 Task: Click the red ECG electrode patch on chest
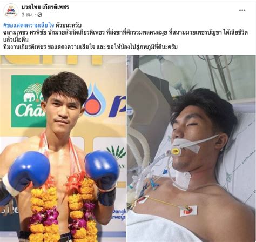188,211
